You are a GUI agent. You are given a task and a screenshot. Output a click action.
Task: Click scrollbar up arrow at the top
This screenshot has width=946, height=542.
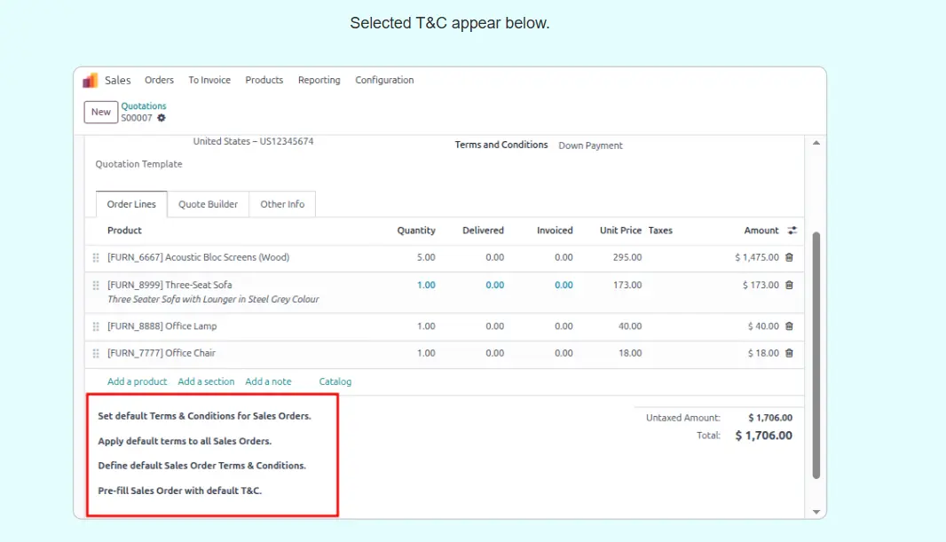click(x=816, y=143)
